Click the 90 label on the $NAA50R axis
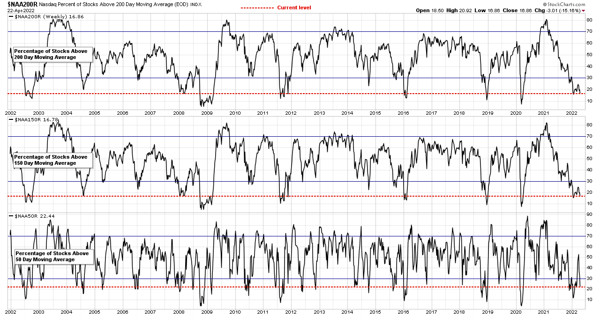 click(590, 214)
